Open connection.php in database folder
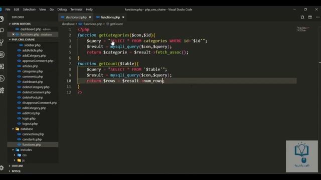The width and height of the screenshot is (321, 180). (33, 134)
